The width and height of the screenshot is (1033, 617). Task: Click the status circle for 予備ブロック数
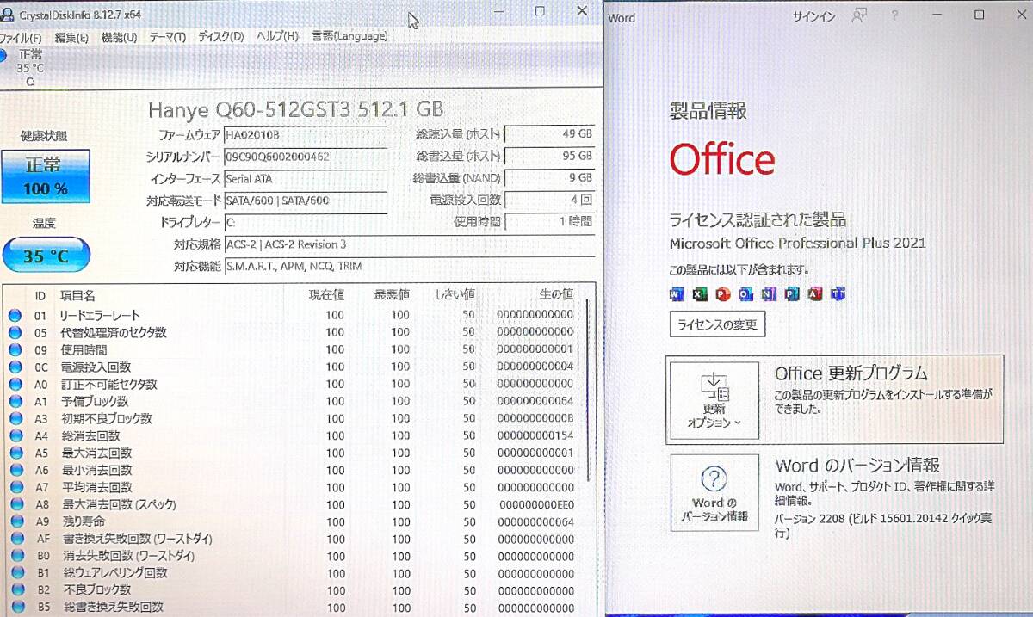pos(15,401)
